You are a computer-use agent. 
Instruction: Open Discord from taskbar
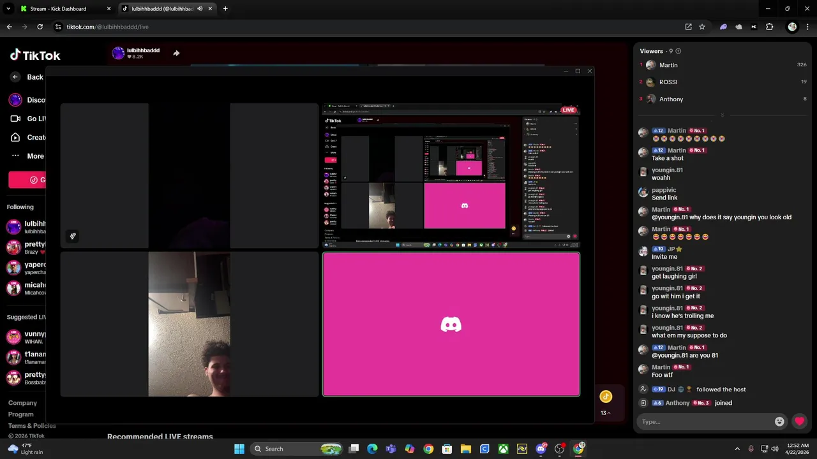pyautogui.click(x=541, y=449)
